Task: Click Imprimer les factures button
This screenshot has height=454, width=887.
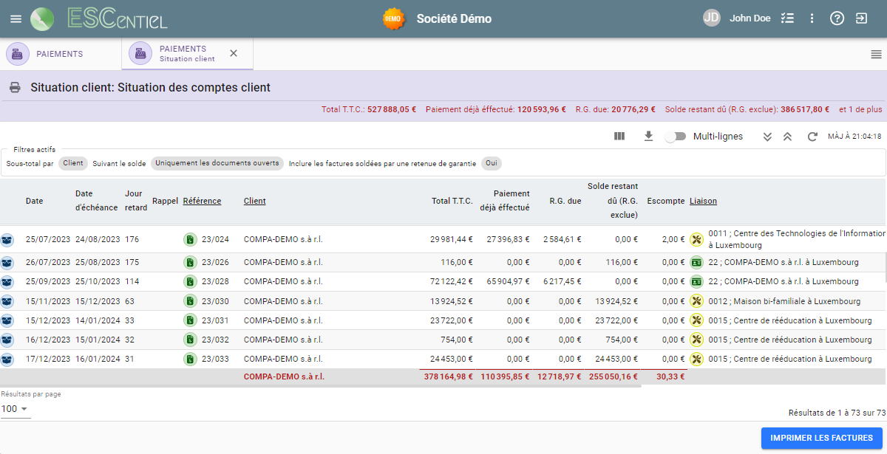Action: (821, 438)
